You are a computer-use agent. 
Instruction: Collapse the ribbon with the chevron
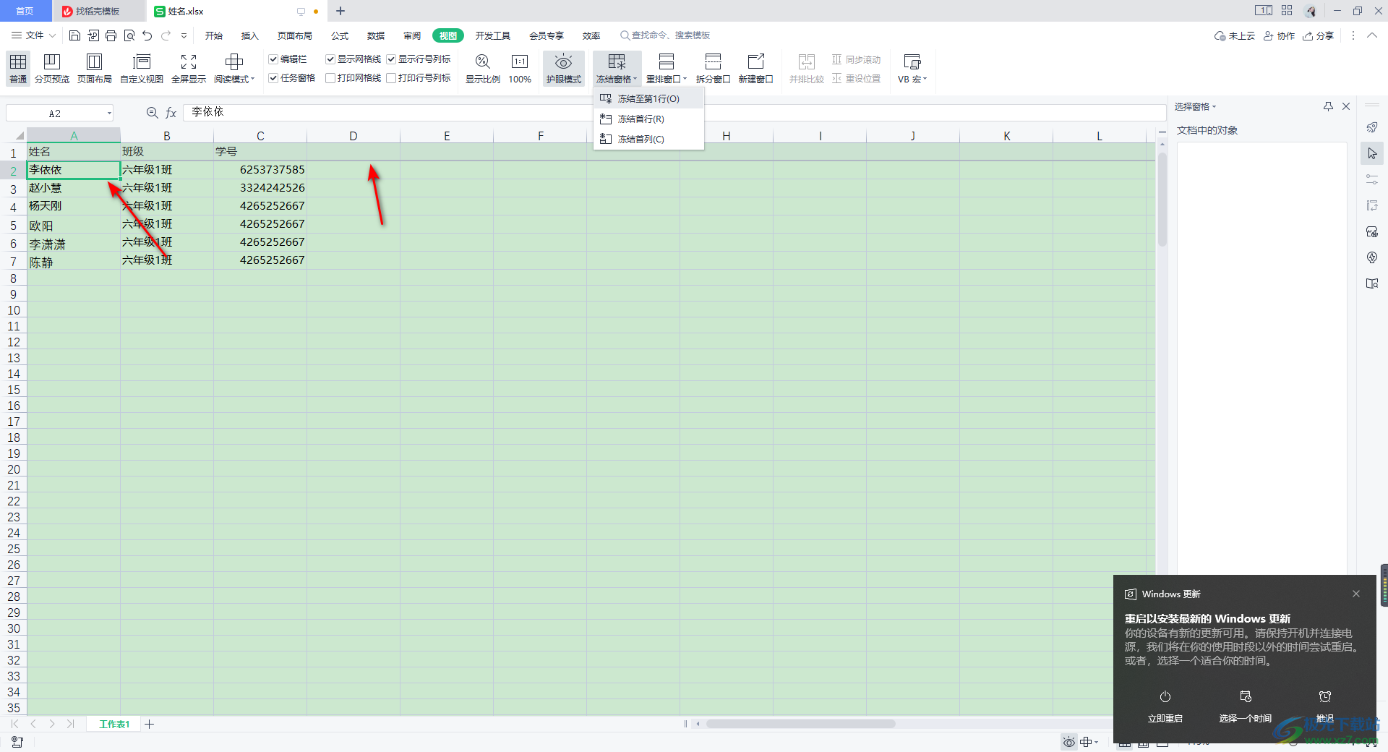point(1372,35)
